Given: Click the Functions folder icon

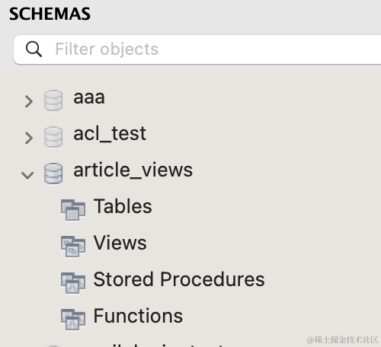Looking at the screenshot, I should [73, 320].
